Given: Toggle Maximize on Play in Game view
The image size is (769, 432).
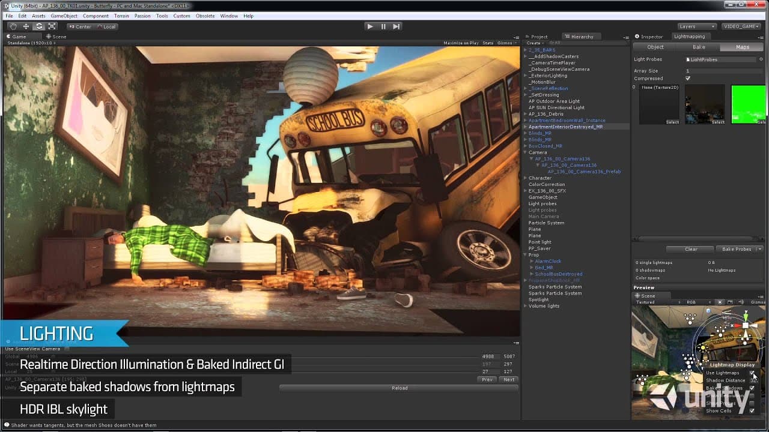Looking at the screenshot, I should [x=461, y=43].
